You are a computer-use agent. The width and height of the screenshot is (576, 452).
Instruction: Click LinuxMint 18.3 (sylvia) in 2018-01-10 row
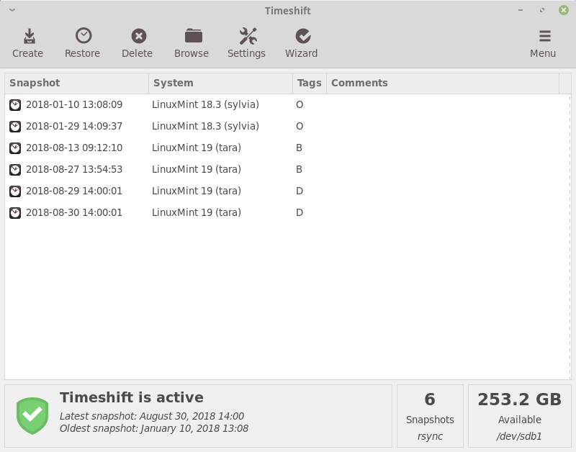(x=205, y=104)
